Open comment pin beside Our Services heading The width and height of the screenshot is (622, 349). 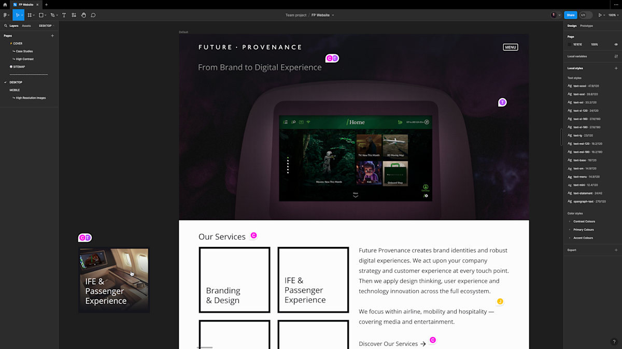[x=254, y=236]
